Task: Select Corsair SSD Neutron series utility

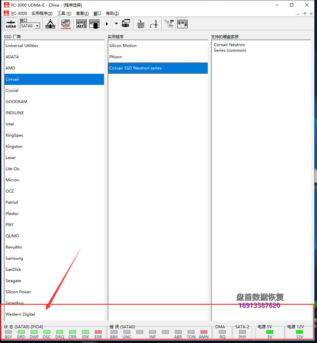Action: tap(158, 68)
